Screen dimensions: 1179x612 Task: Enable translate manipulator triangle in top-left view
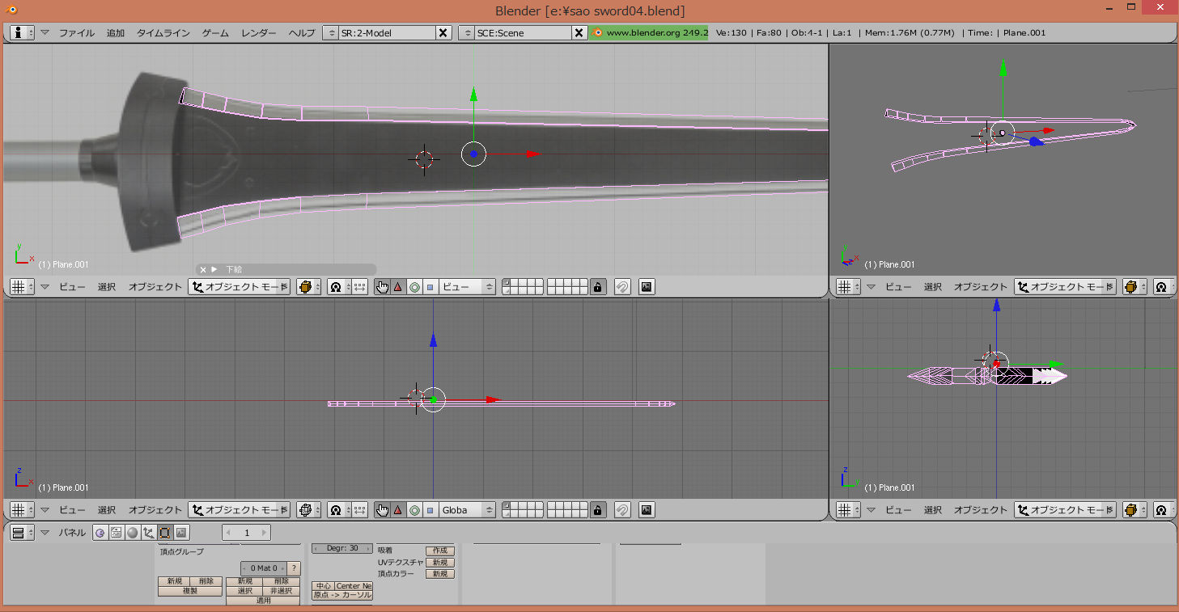[398, 287]
